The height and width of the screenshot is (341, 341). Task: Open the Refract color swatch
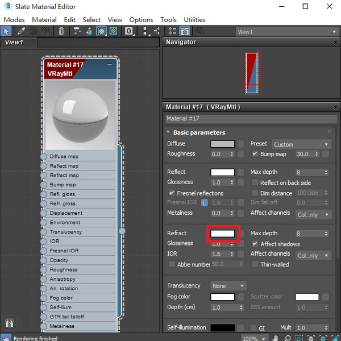pyautogui.click(x=222, y=234)
